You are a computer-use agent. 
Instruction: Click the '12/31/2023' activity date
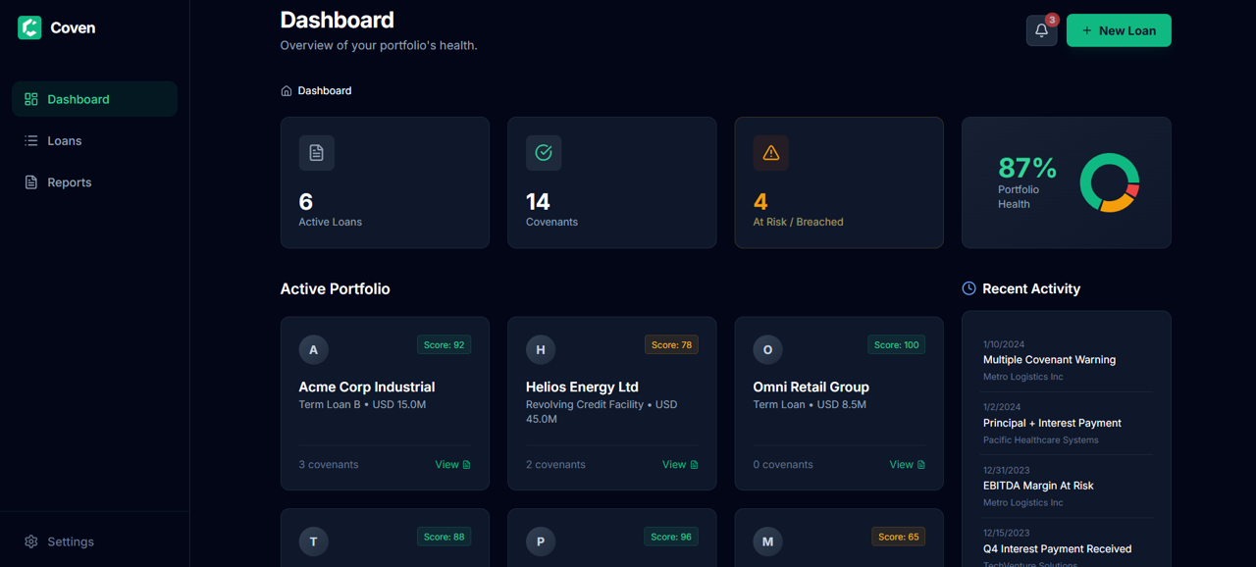pyautogui.click(x=1007, y=470)
